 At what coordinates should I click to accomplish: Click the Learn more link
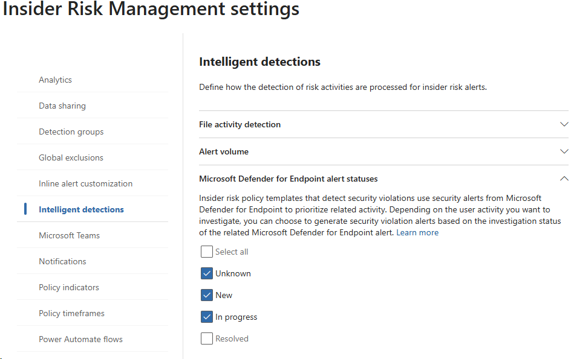(417, 232)
